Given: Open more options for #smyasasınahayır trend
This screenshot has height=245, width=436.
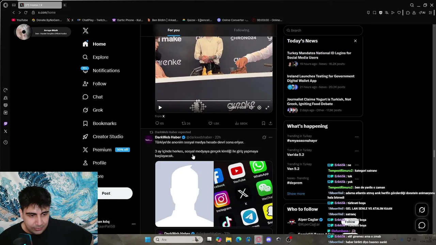Looking at the screenshot, I should (x=357, y=137).
